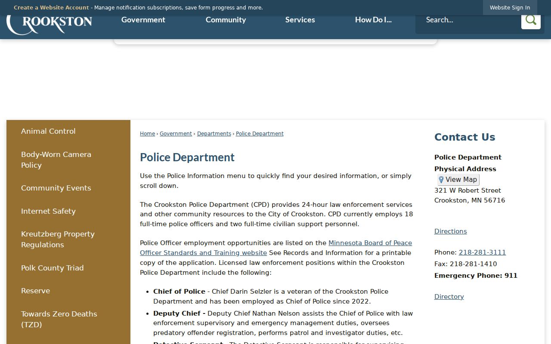
Task: Open the Community menu
Action: click(226, 20)
